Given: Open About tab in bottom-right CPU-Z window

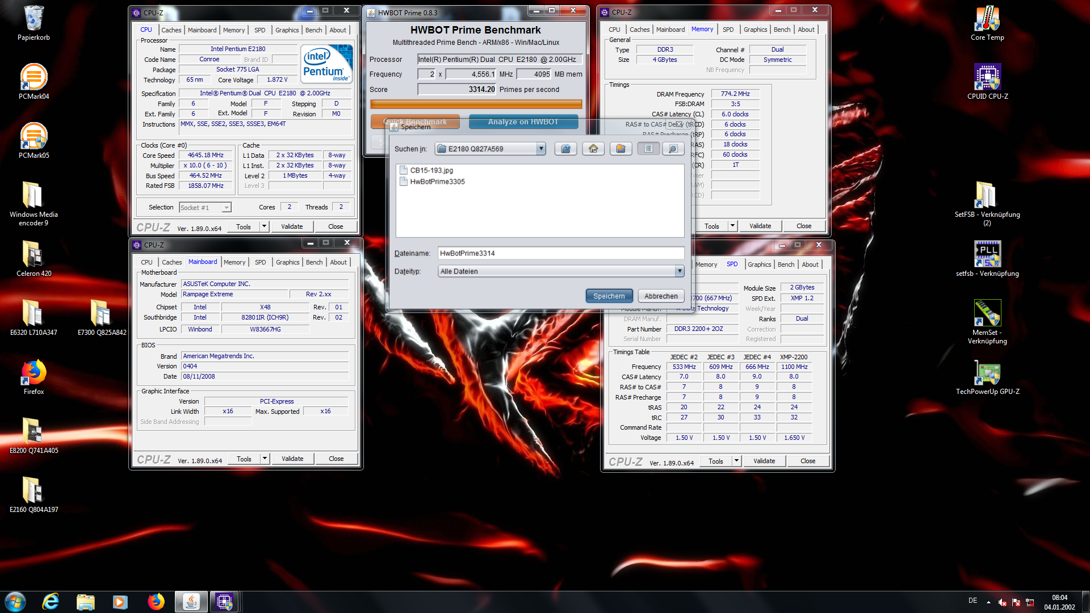Looking at the screenshot, I should point(810,264).
